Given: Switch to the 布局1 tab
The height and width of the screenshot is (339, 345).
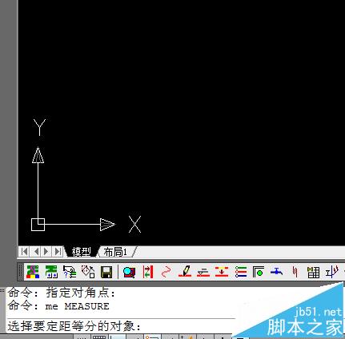Looking at the screenshot, I should coord(115,252).
